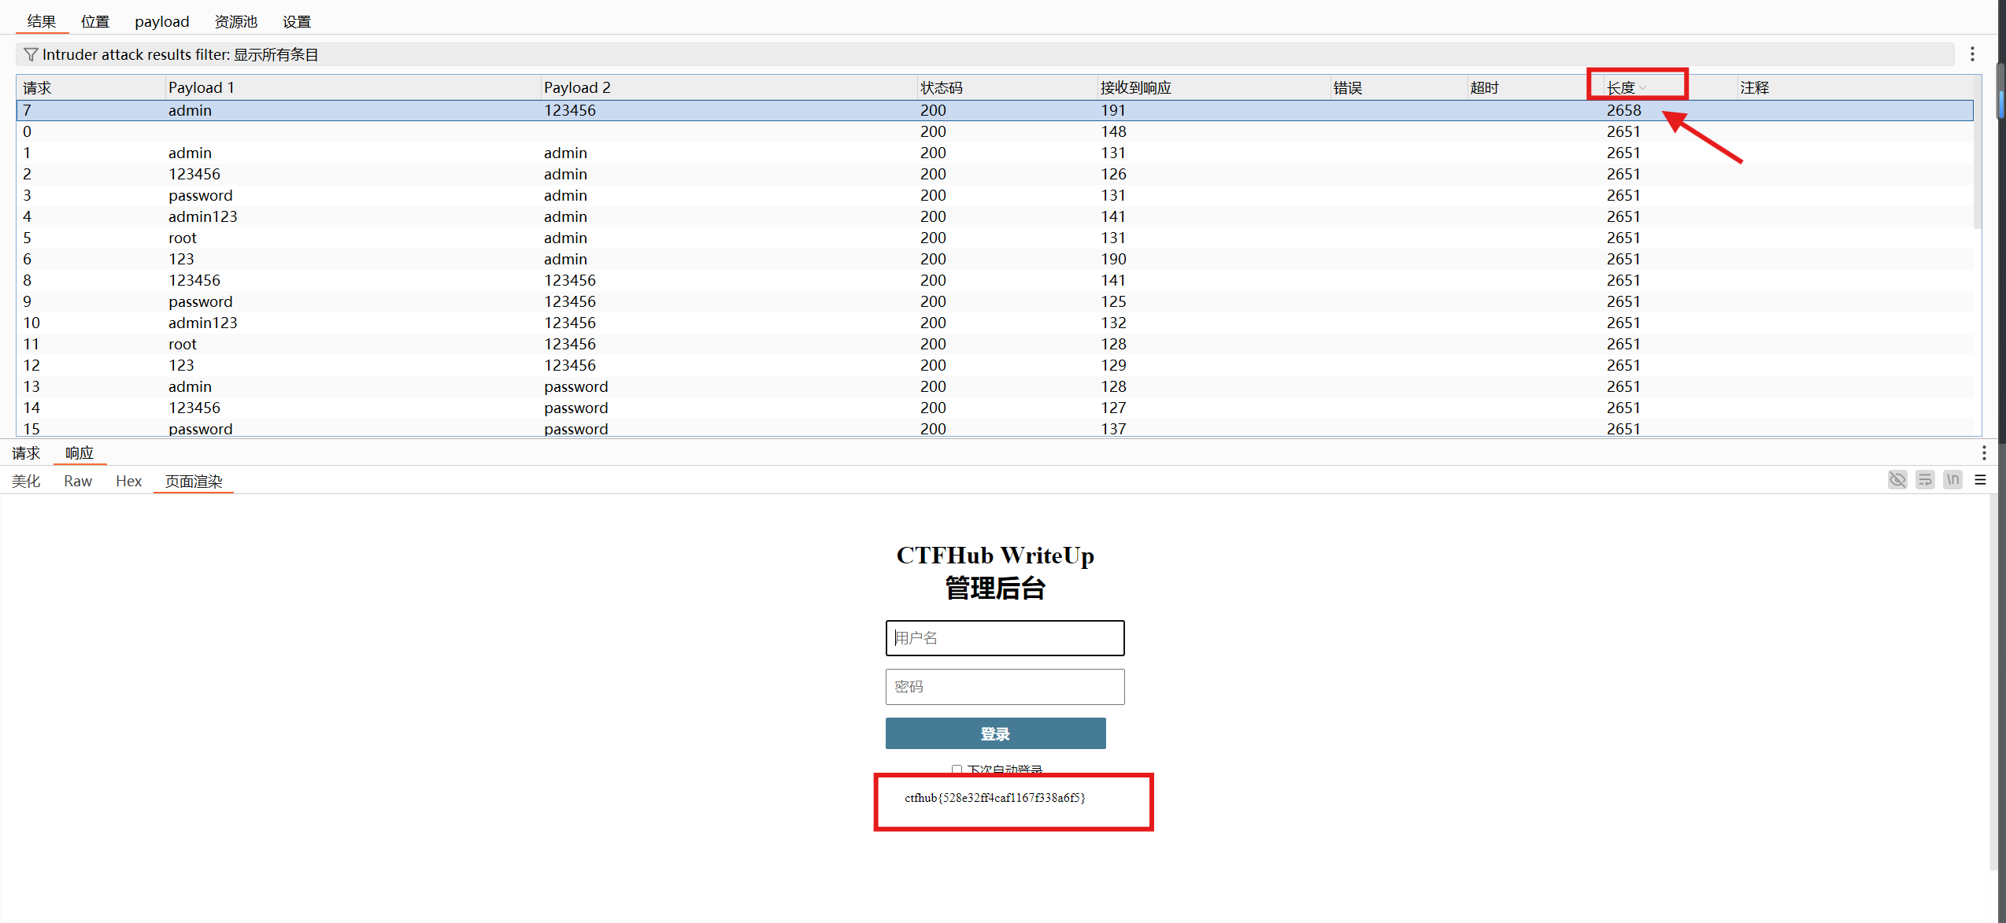Select result row with payload admin123 / admin
Image resolution: width=2006 pixels, height=923 pixels.
click(472, 216)
